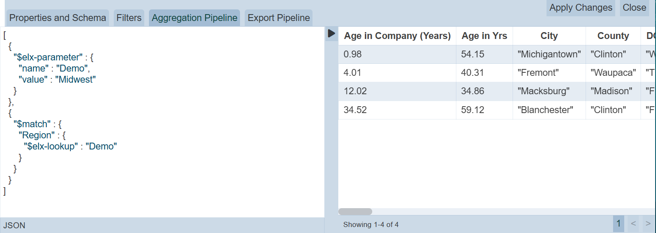The height and width of the screenshot is (233, 656).
Task: Switch to the Filters tab
Action: 129,18
